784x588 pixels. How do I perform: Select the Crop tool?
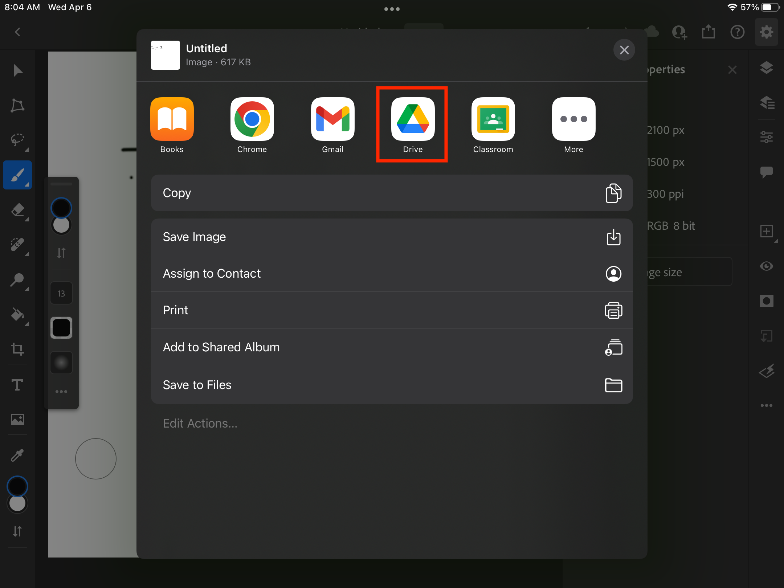pos(17,349)
